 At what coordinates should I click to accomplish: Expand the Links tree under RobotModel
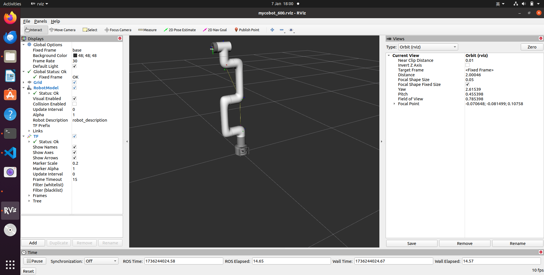point(29,131)
